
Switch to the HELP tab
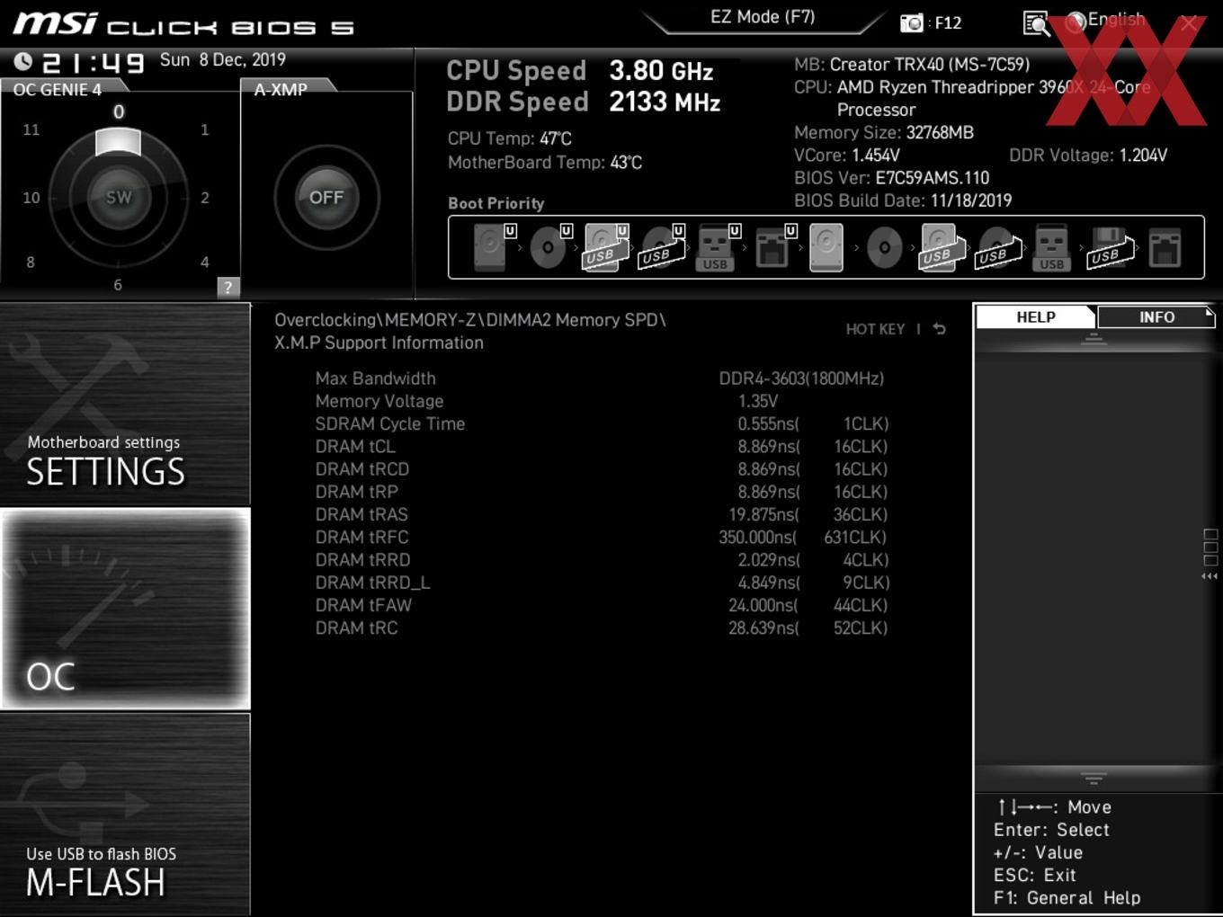1036,317
